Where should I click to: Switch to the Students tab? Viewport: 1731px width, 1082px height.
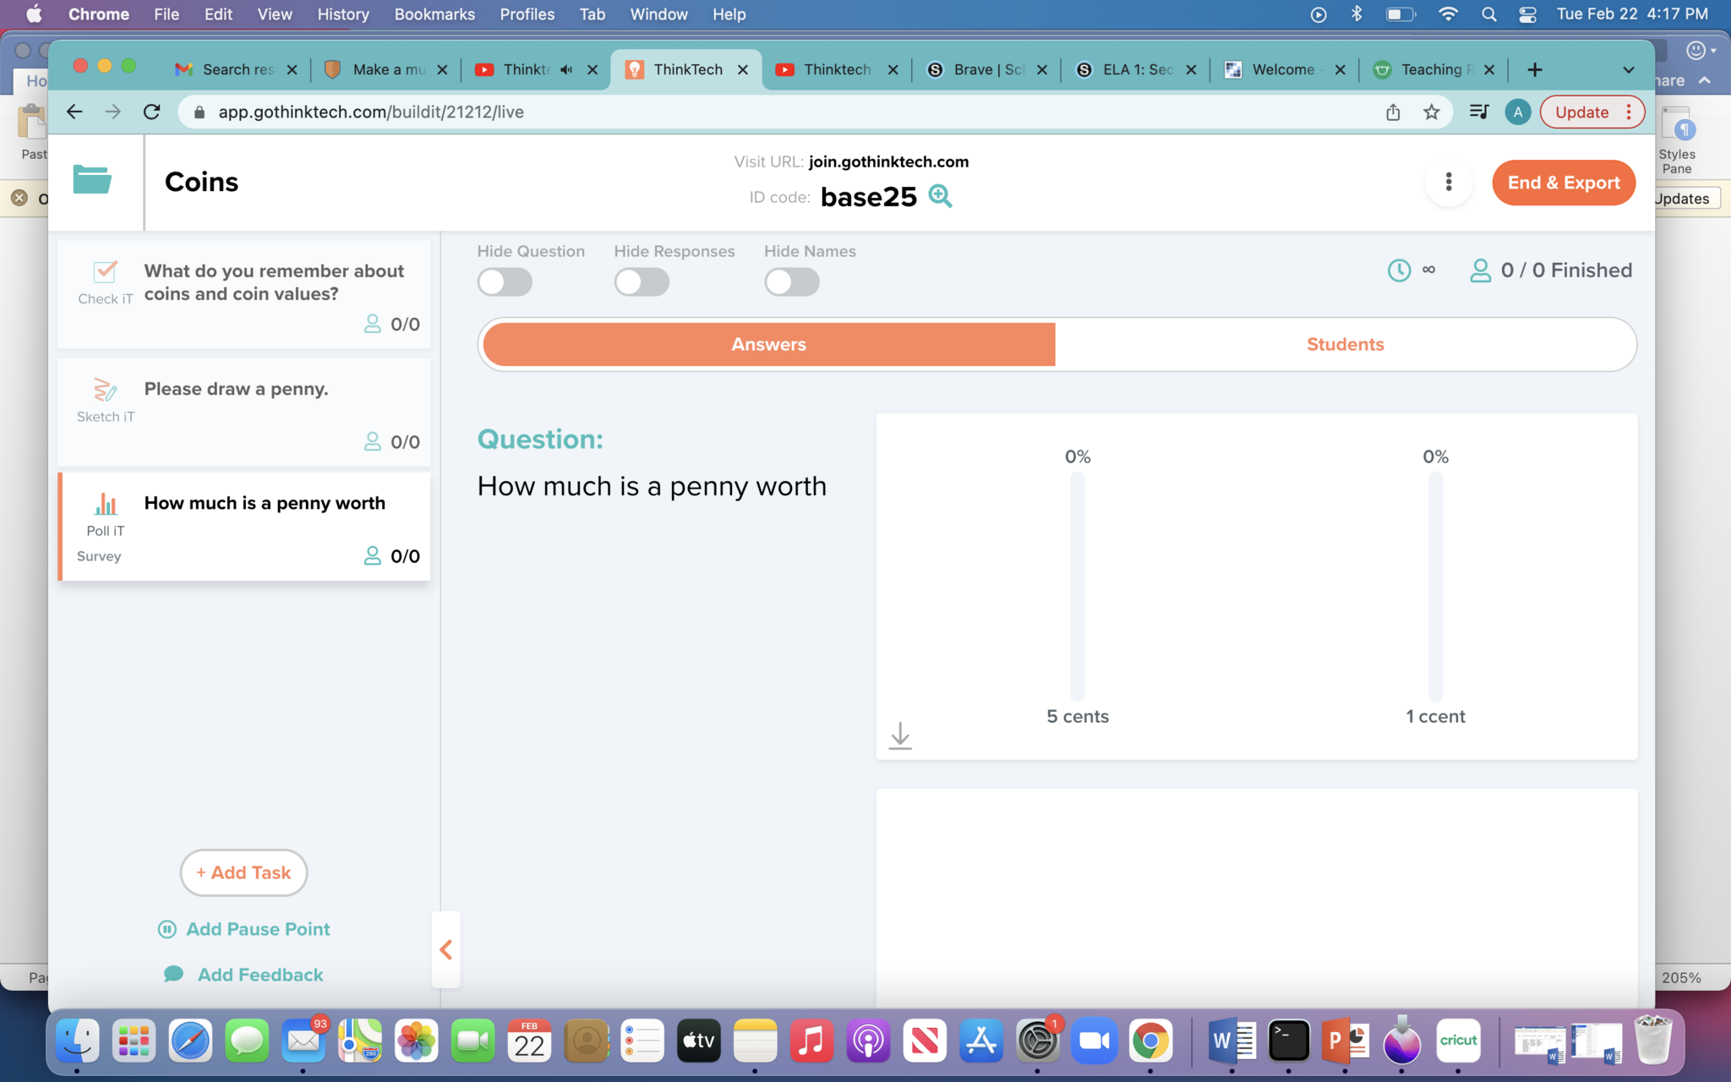1344,344
